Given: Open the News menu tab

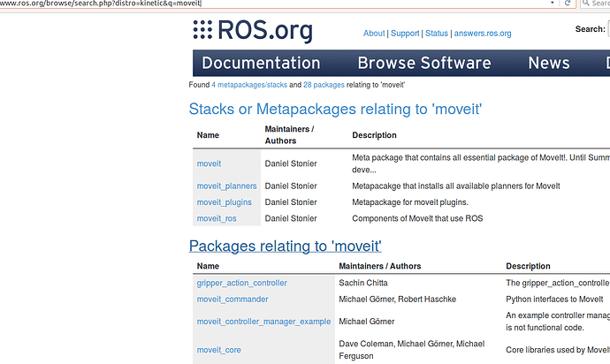Looking at the screenshot, I should [549, 63].
